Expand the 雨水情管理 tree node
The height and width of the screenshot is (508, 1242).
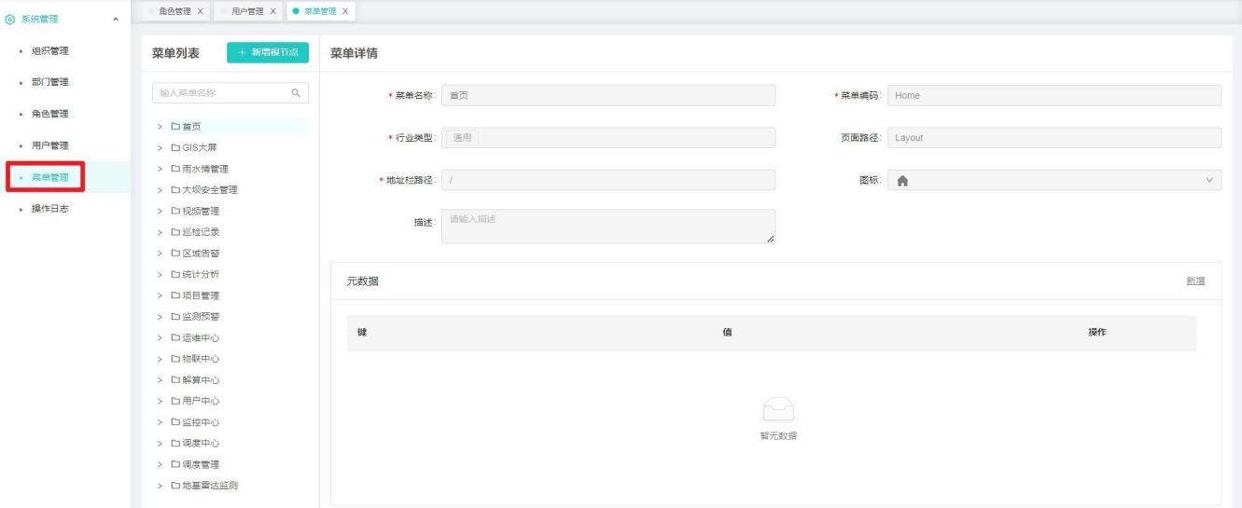(160, 169)
